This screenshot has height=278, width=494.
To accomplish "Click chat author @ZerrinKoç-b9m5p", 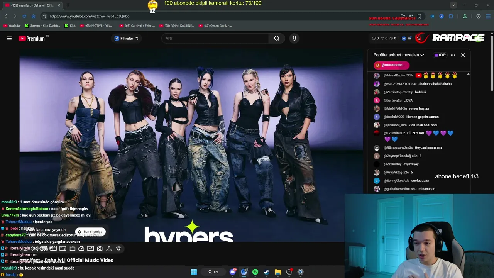I will click(398, 92).
